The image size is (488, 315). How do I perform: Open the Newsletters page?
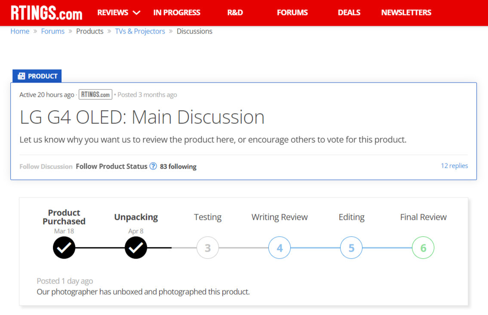coord(406,12)
